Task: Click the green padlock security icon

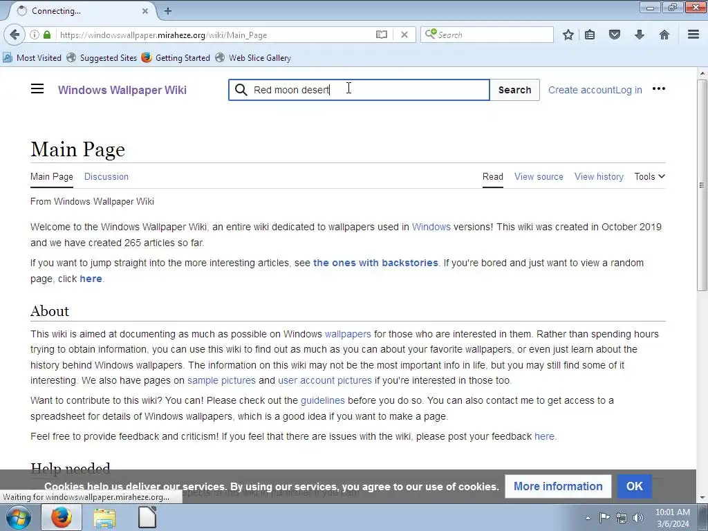Action: (x=47, y=35)
